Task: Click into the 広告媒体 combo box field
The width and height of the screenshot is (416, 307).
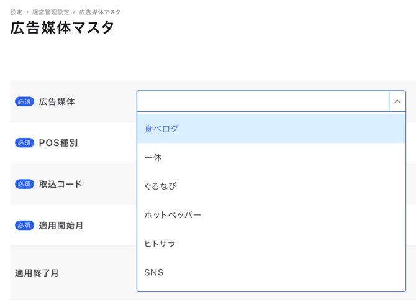Action: pyautogui.click(x=263, y=101)
